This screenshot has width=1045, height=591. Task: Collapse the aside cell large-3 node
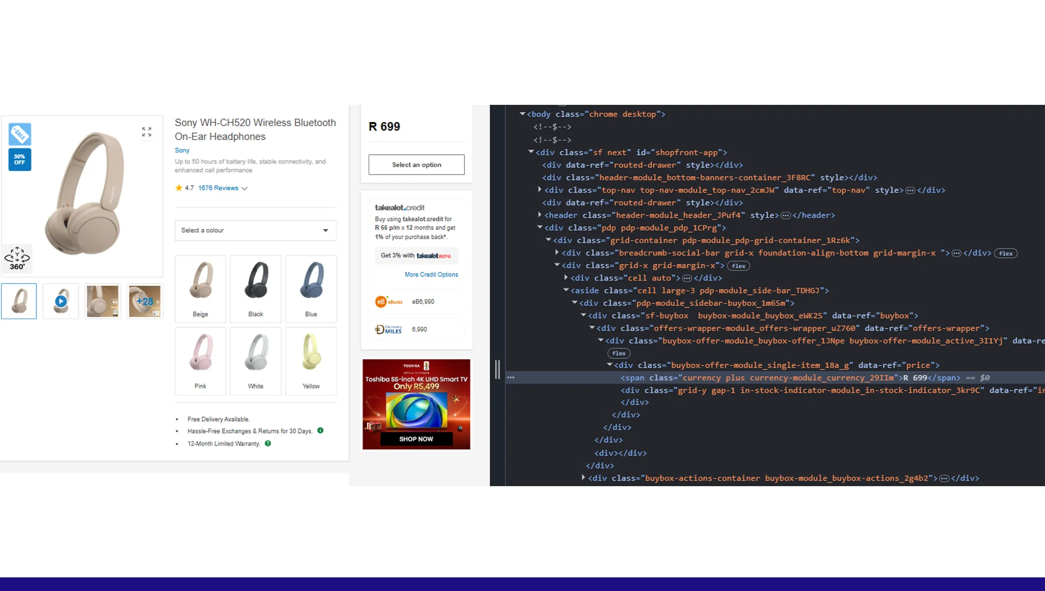566,290
